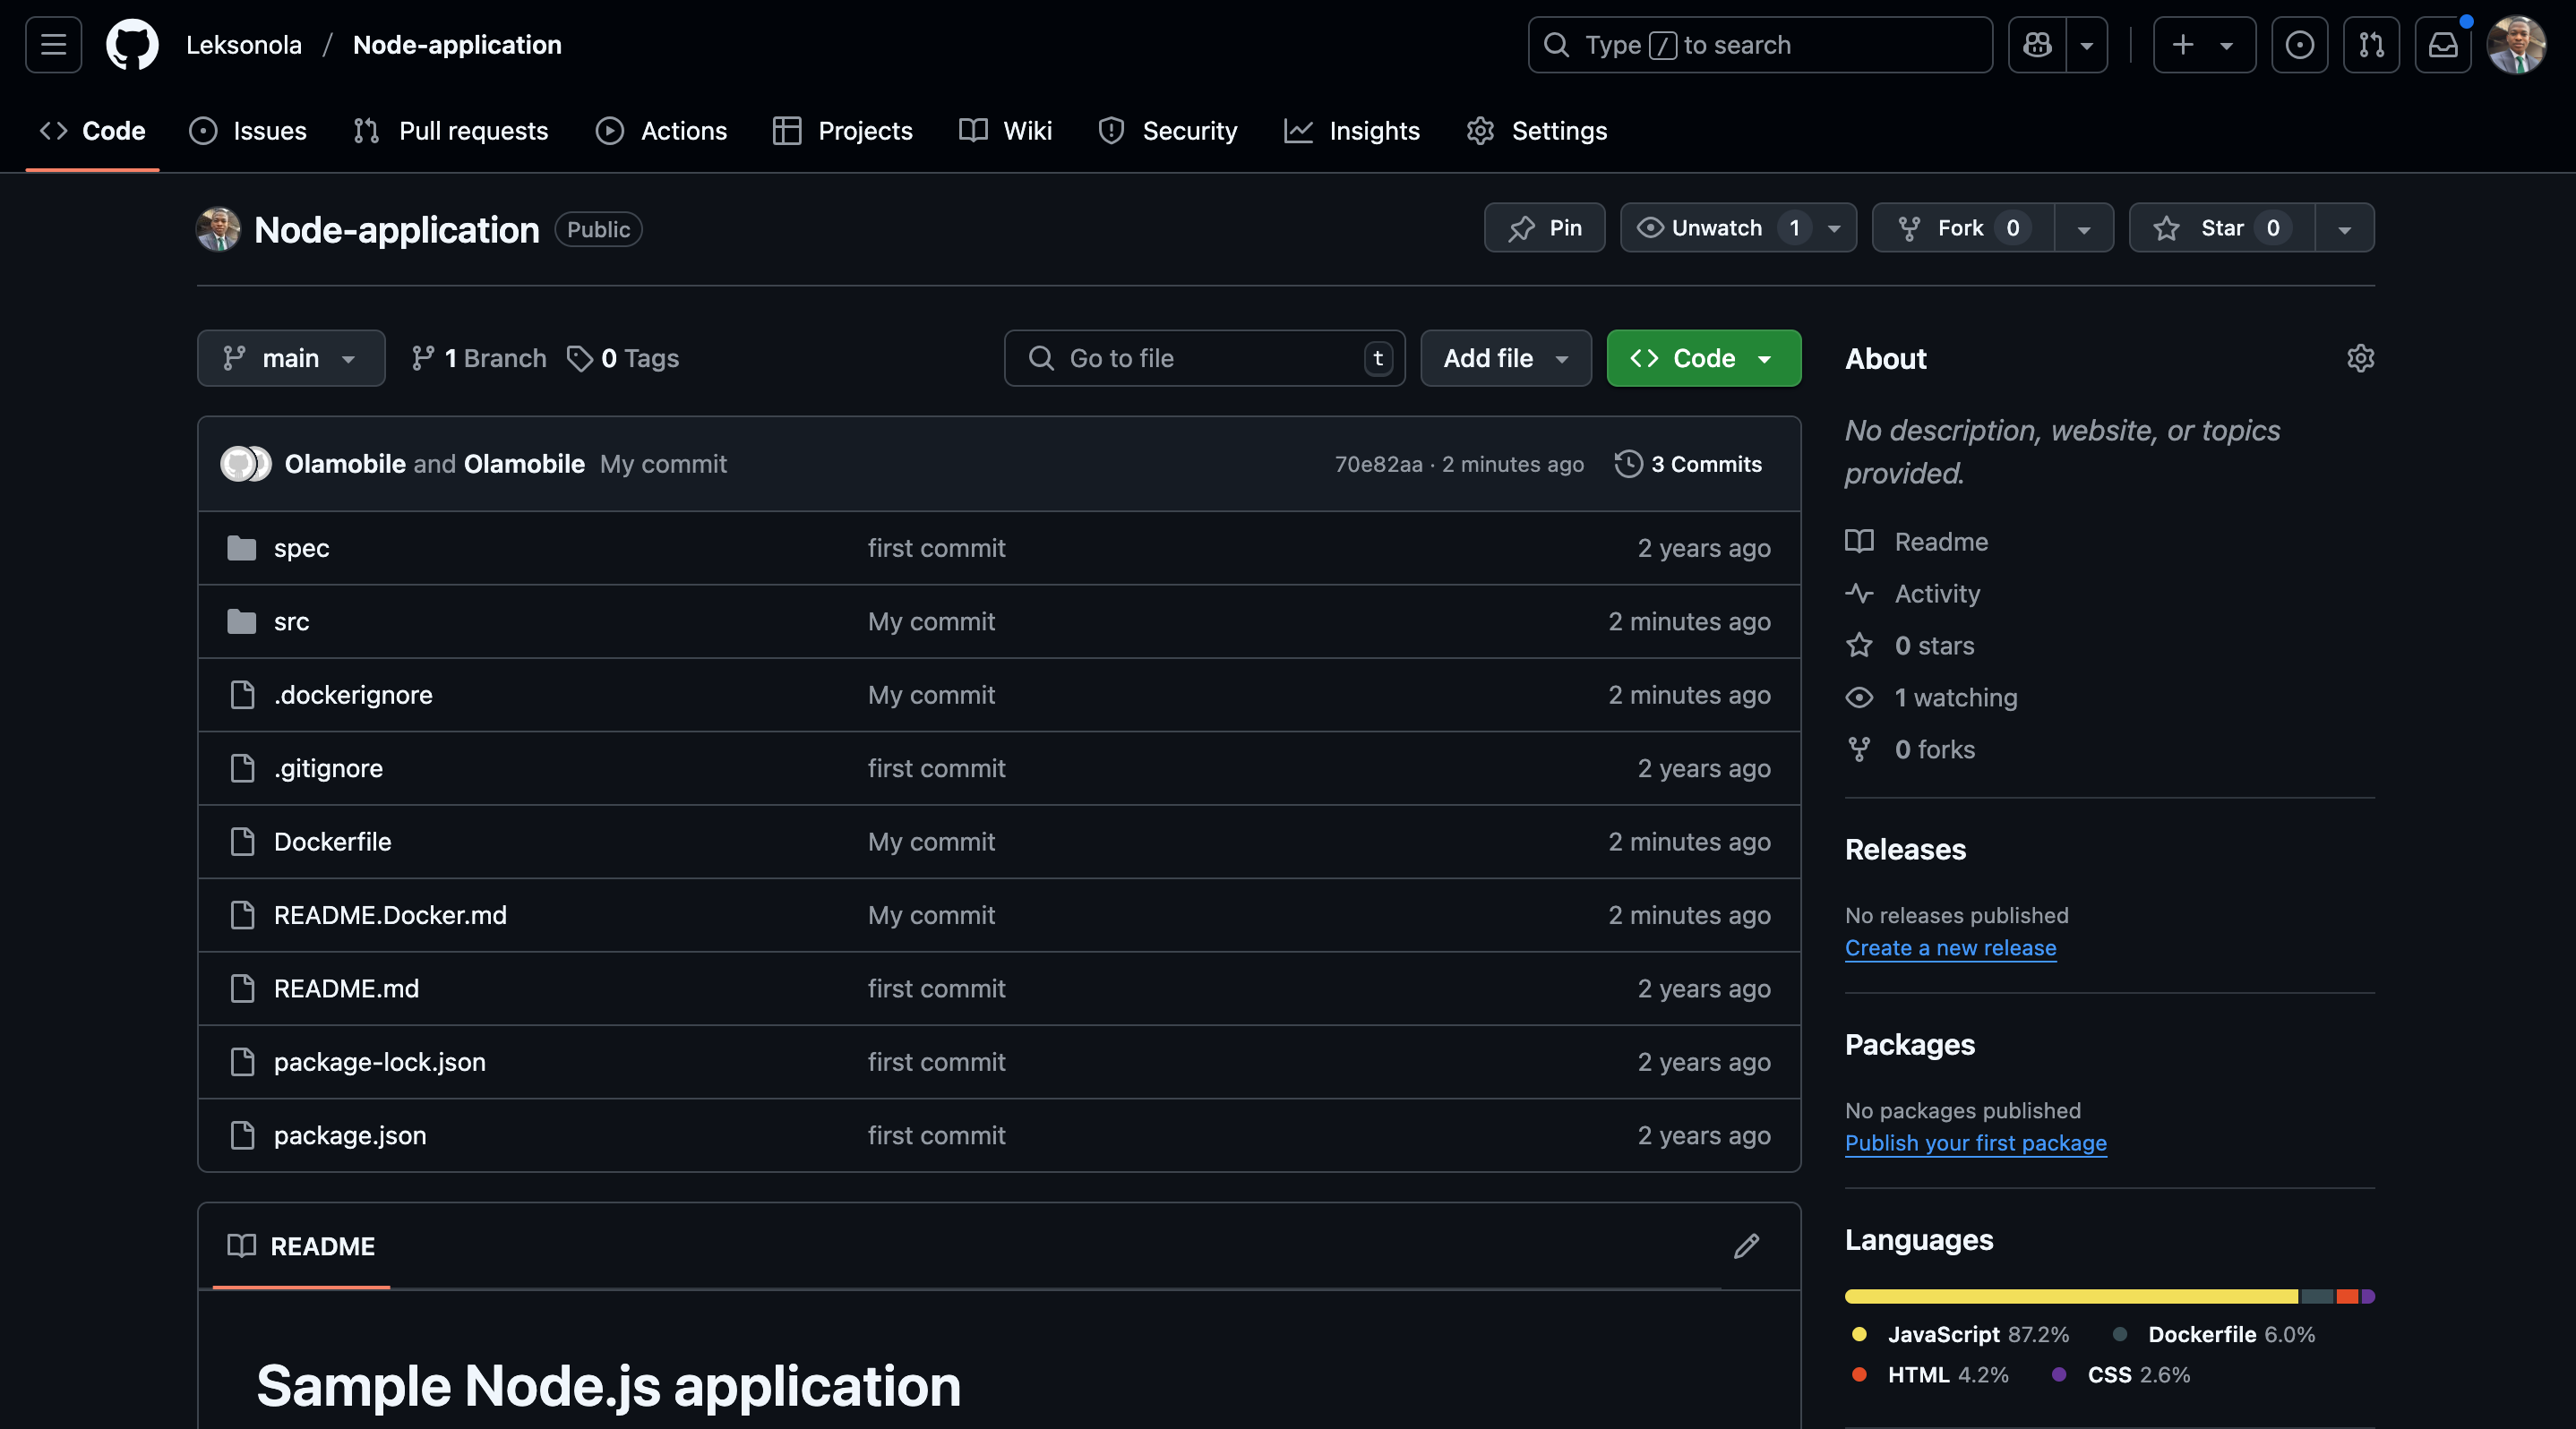The width and height of the screenshot is (2576, 1429).
Task: Open the user profile avatar menu
Action: pos(2516,45)
